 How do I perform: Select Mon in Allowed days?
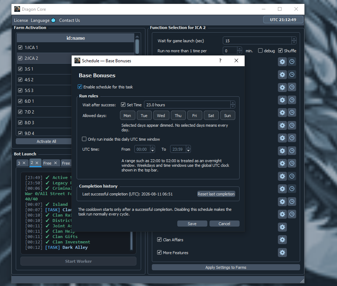(x=127, y=115)
